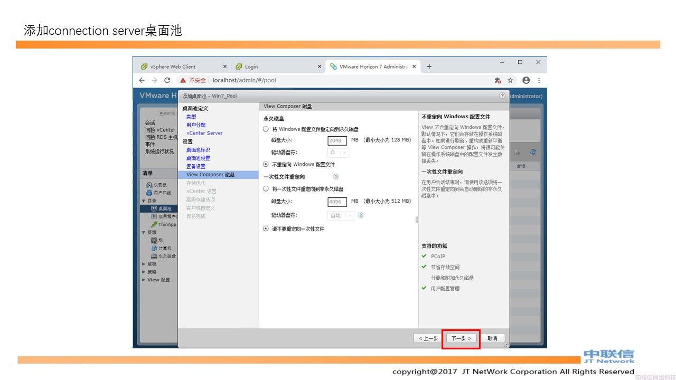Select the VMware Horizon 7 Administrator tab
The image size is (676, 380).
[373, 66]
